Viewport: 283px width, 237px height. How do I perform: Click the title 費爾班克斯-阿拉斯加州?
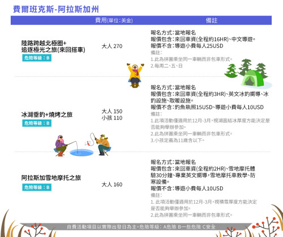[56, 9]
